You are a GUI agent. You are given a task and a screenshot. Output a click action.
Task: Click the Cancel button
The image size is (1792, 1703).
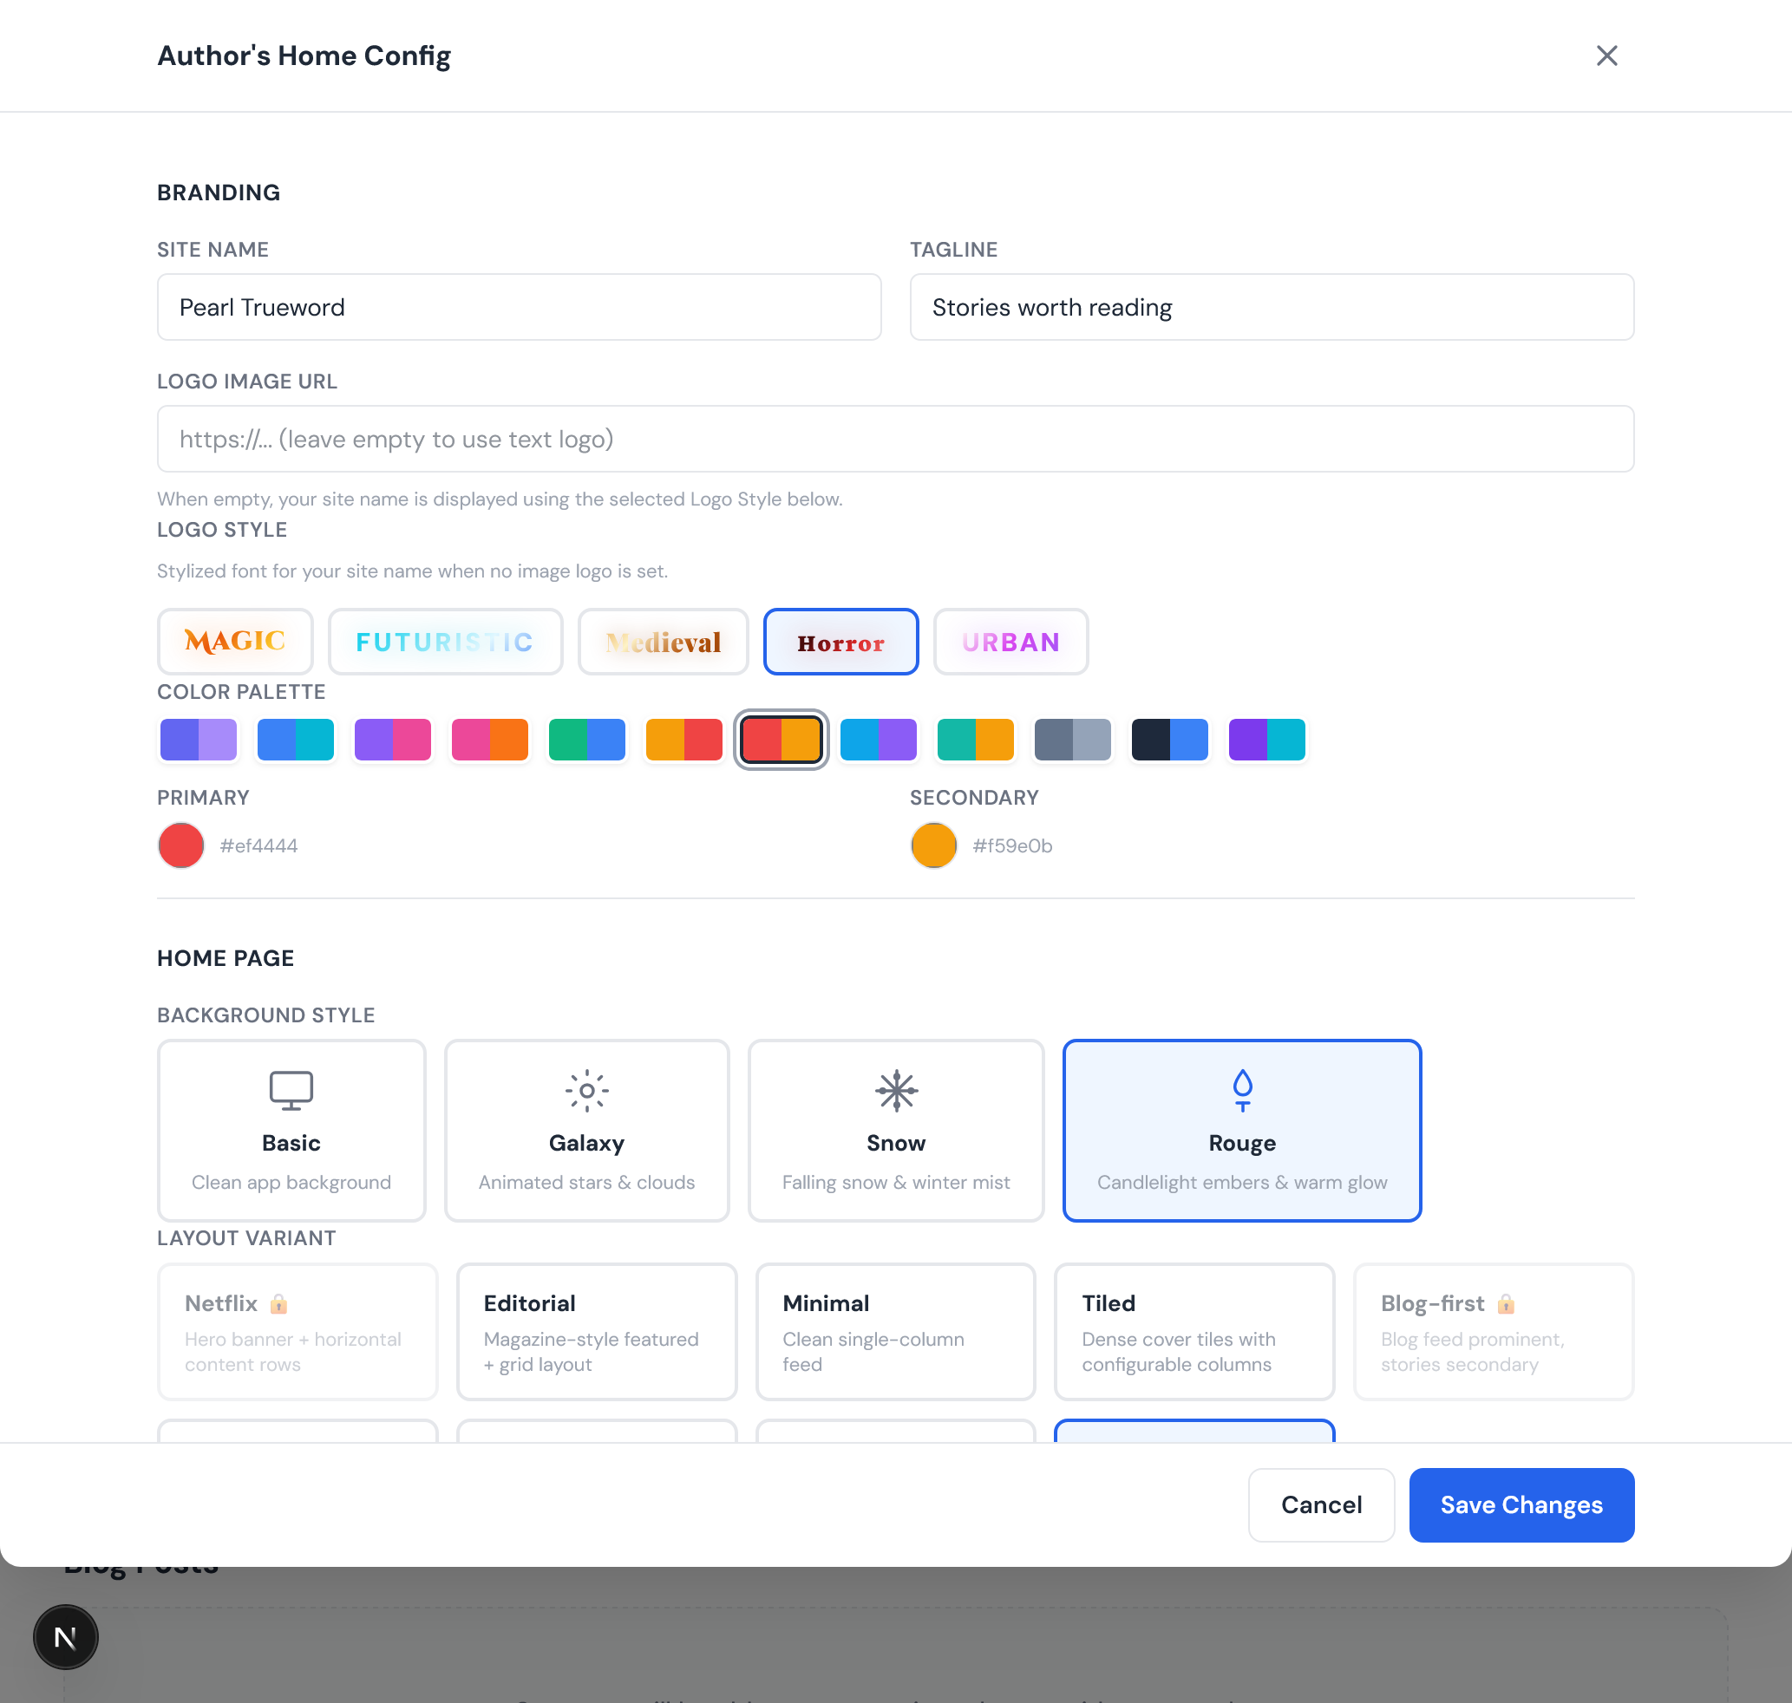[1321, 1504]
